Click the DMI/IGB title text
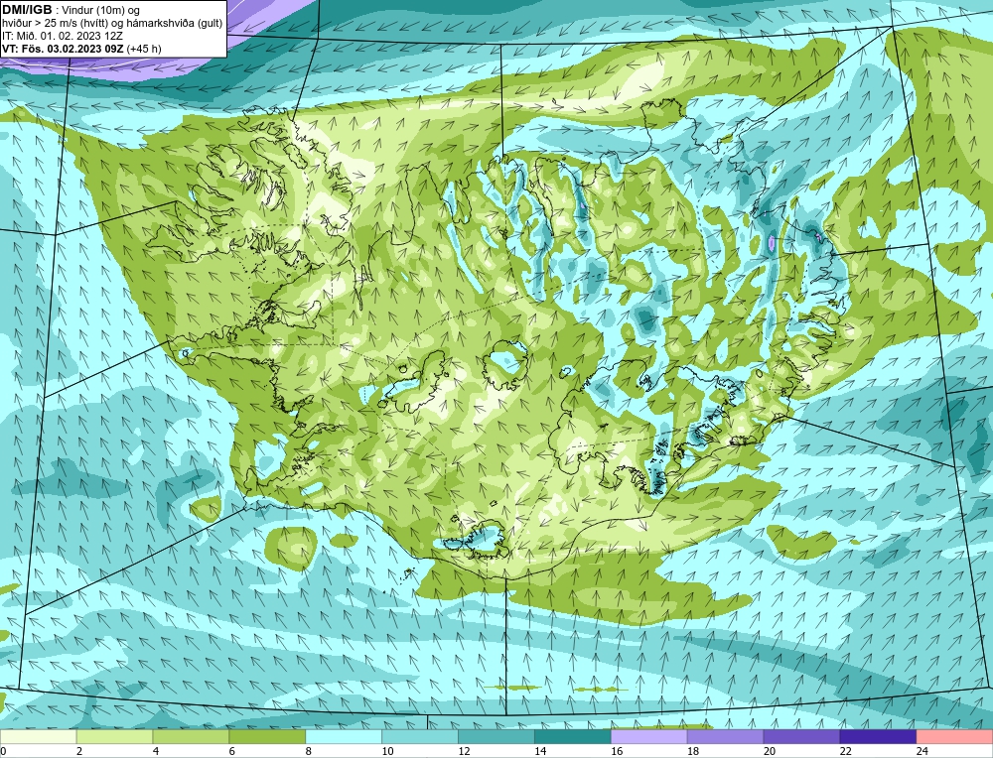 coord(28,10)
